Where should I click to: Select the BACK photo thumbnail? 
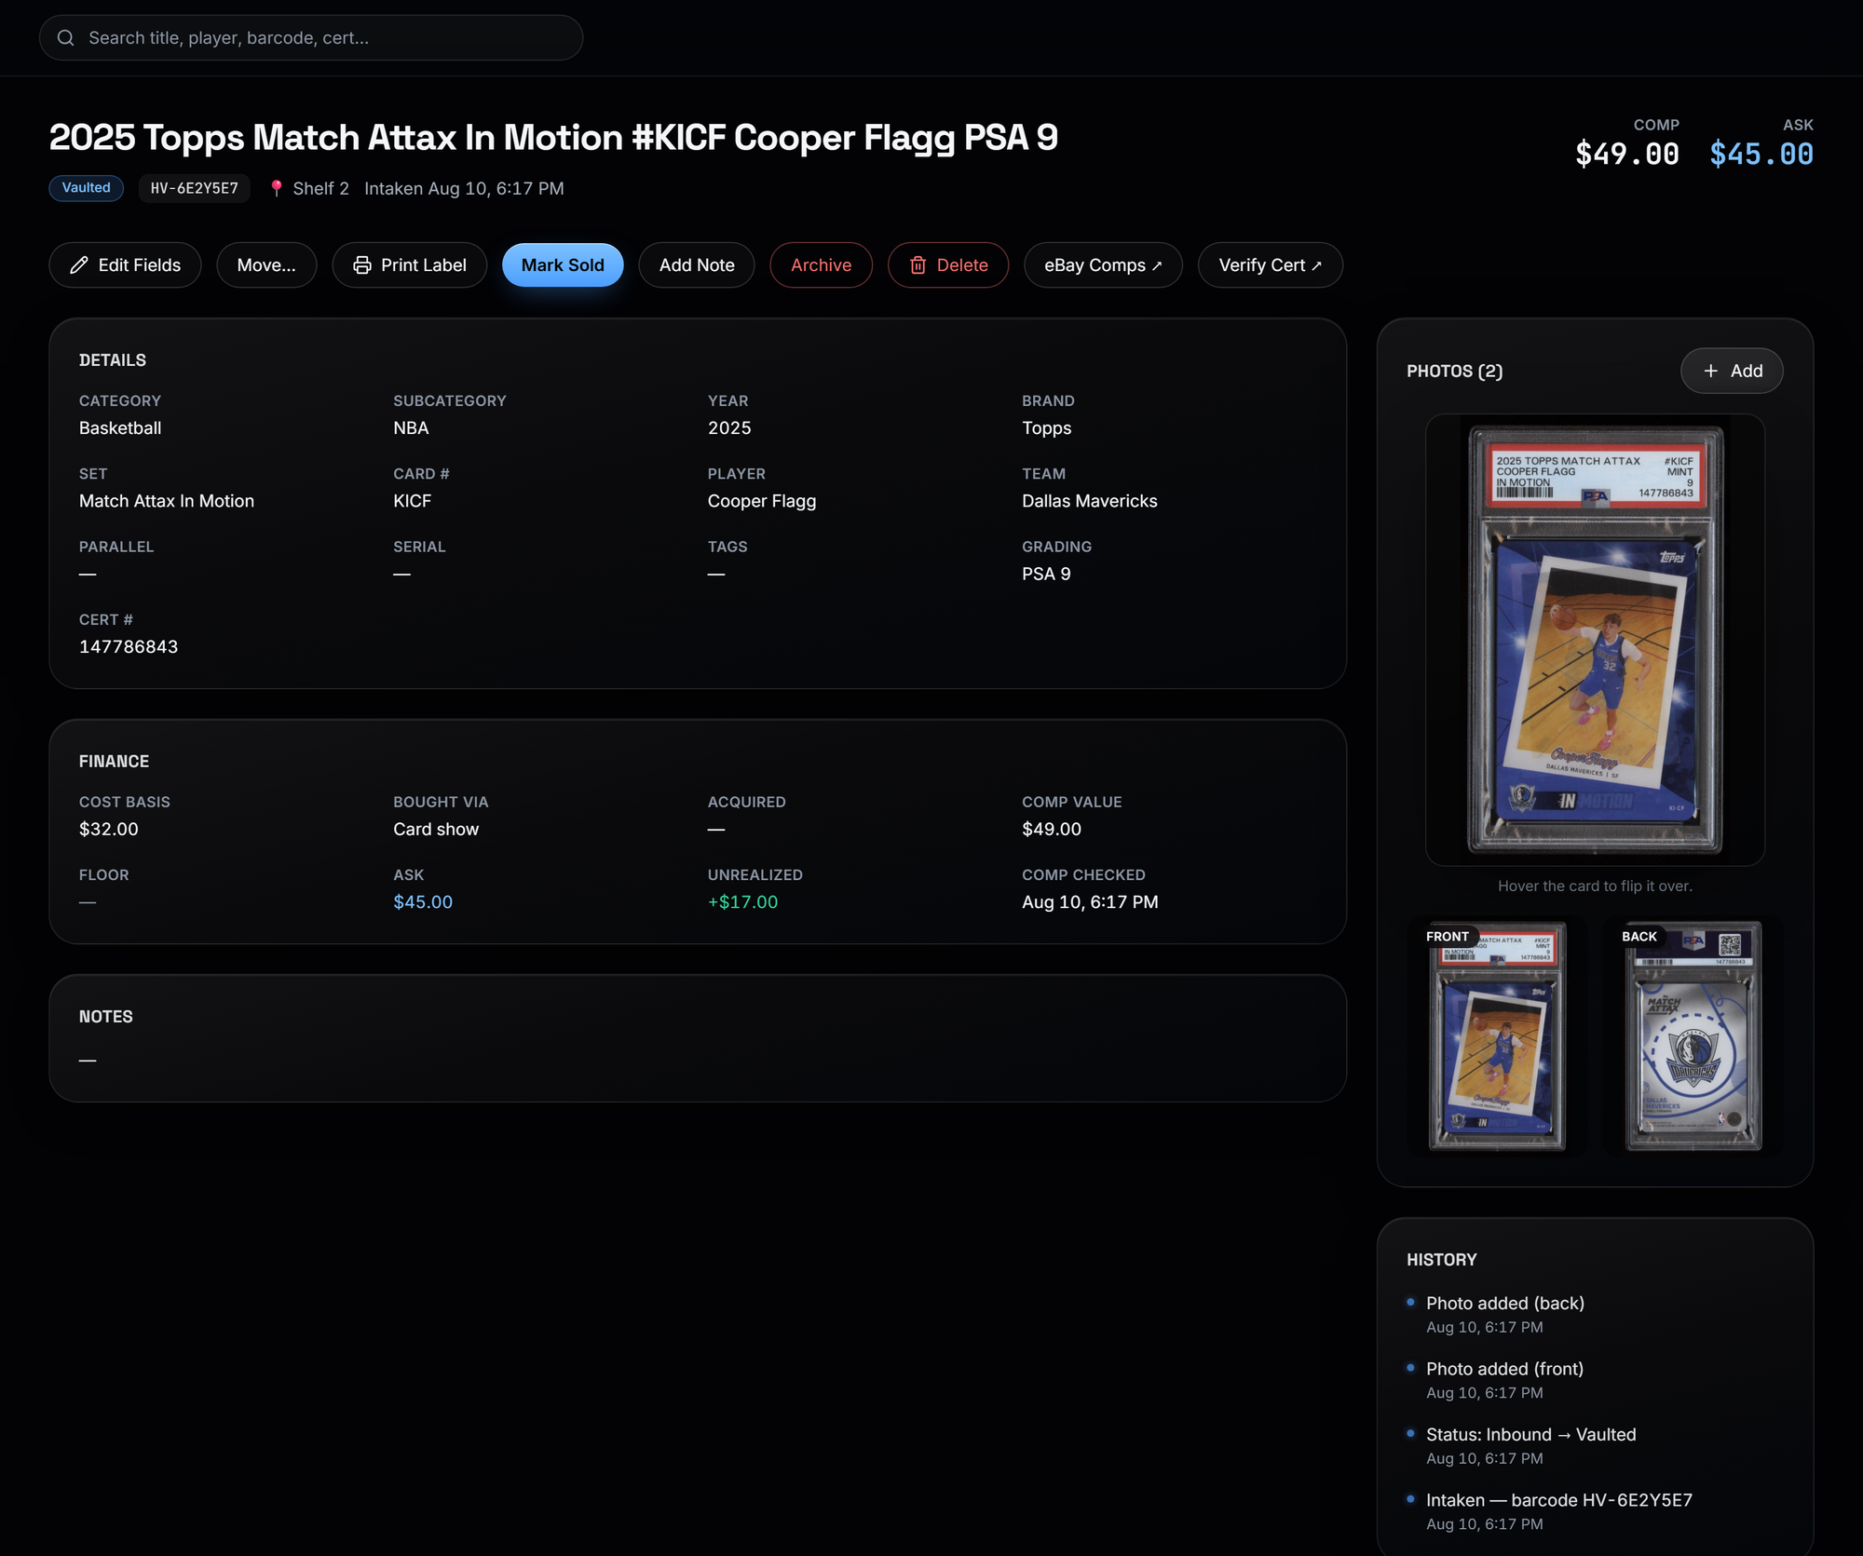[1693, 1035]
